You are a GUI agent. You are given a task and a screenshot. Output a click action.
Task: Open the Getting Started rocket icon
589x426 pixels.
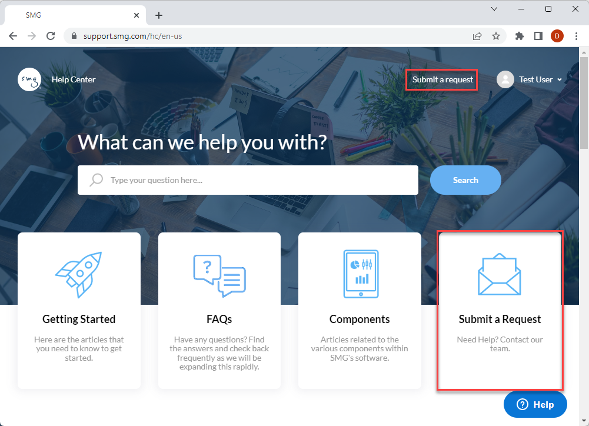coord(79,275)
